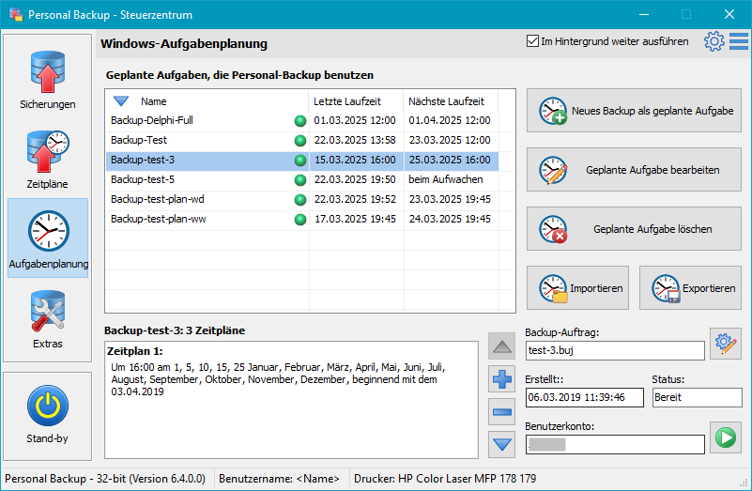The image size is (752, 491).
Task: Click green status dot of Backup-Delphi-Full
Action: [300, 121]
